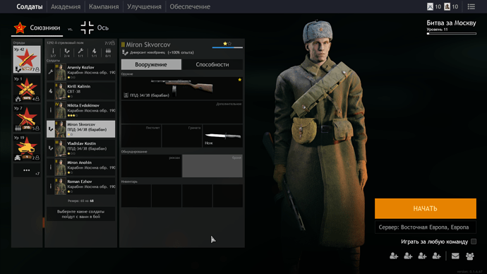
Task: Toggle Играть за любую команду checkbox
Action: click(x=474, y=242)
